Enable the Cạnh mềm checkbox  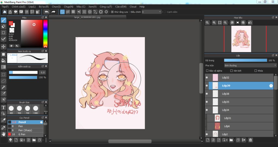pyautogui.click(x=165, y=12)
